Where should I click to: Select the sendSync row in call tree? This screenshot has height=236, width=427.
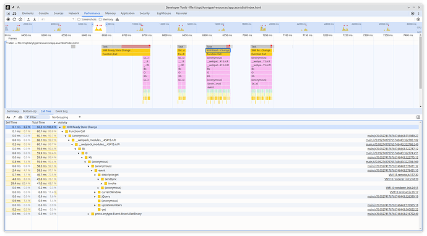pyautogui.click(x=212, y=179)
